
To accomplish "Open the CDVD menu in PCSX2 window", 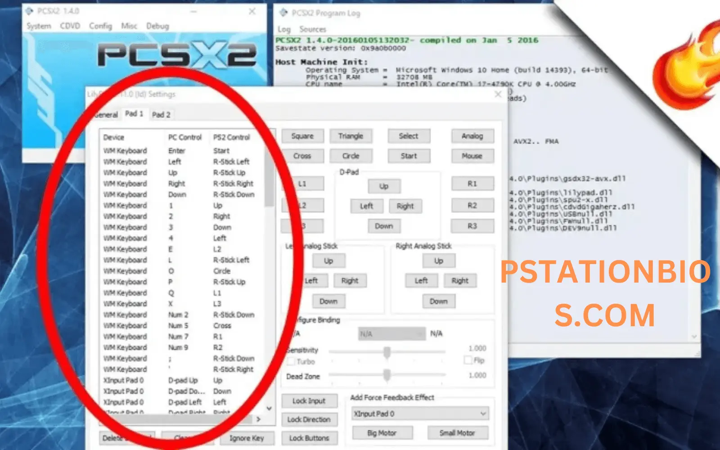I will tap(70, 26).
